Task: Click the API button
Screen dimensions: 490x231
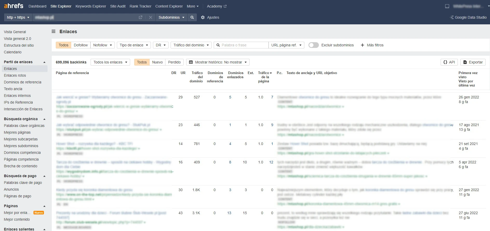Action: point(449,62)
